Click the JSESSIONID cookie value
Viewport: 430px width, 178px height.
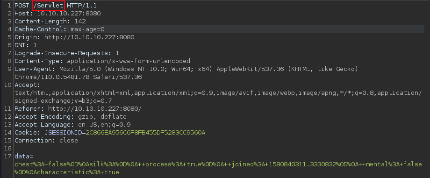145,133
